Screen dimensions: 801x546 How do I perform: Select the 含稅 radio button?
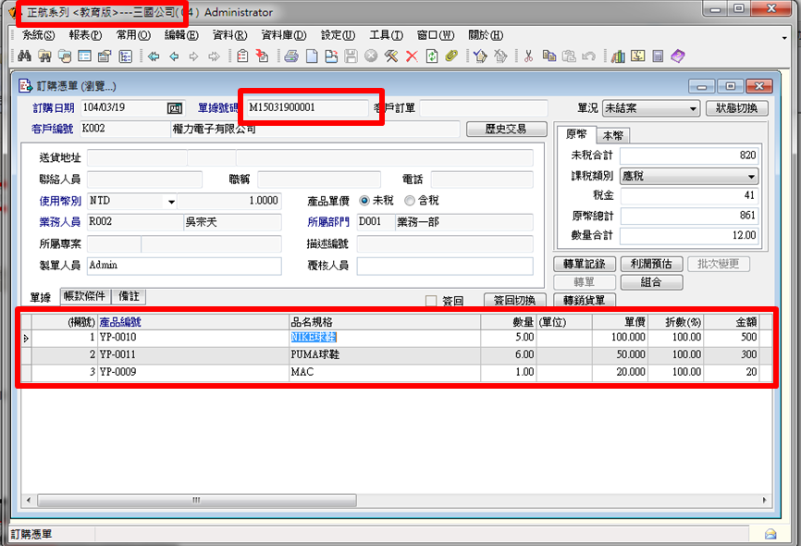pos(411,201)
